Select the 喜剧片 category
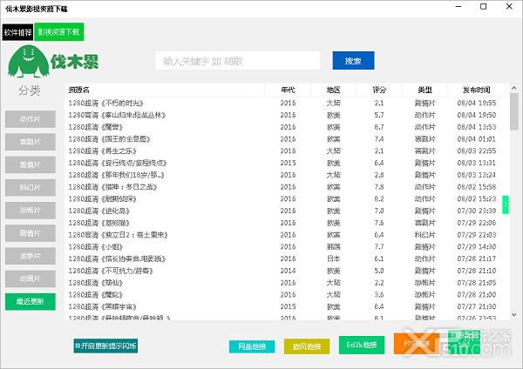 click(x=31, y=142)
